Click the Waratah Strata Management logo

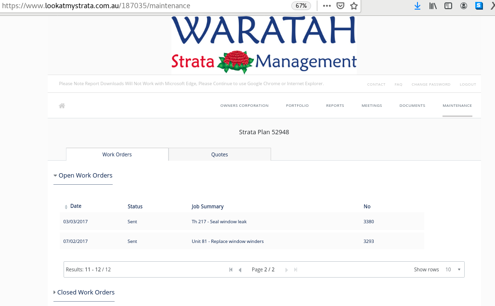(264, 45)
